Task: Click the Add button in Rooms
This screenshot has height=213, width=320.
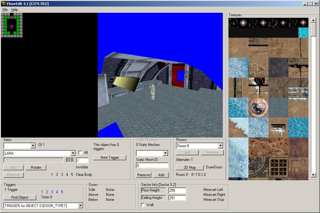Action: point(187,152)
